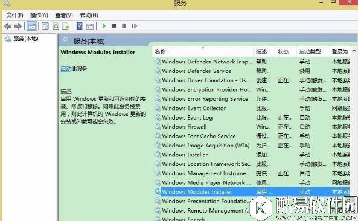The image size is (358, 221).
Task: Click 自动 startup type of Windows Firewall
Action: point(305,127)
